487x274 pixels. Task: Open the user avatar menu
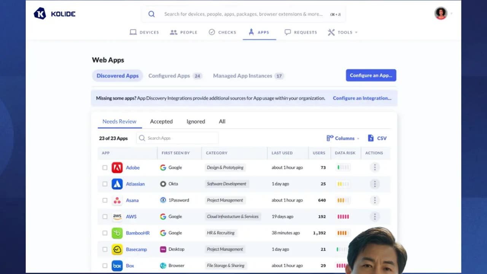click(441, 13)
